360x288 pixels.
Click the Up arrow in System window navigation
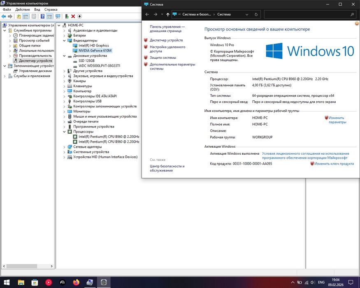168,14
